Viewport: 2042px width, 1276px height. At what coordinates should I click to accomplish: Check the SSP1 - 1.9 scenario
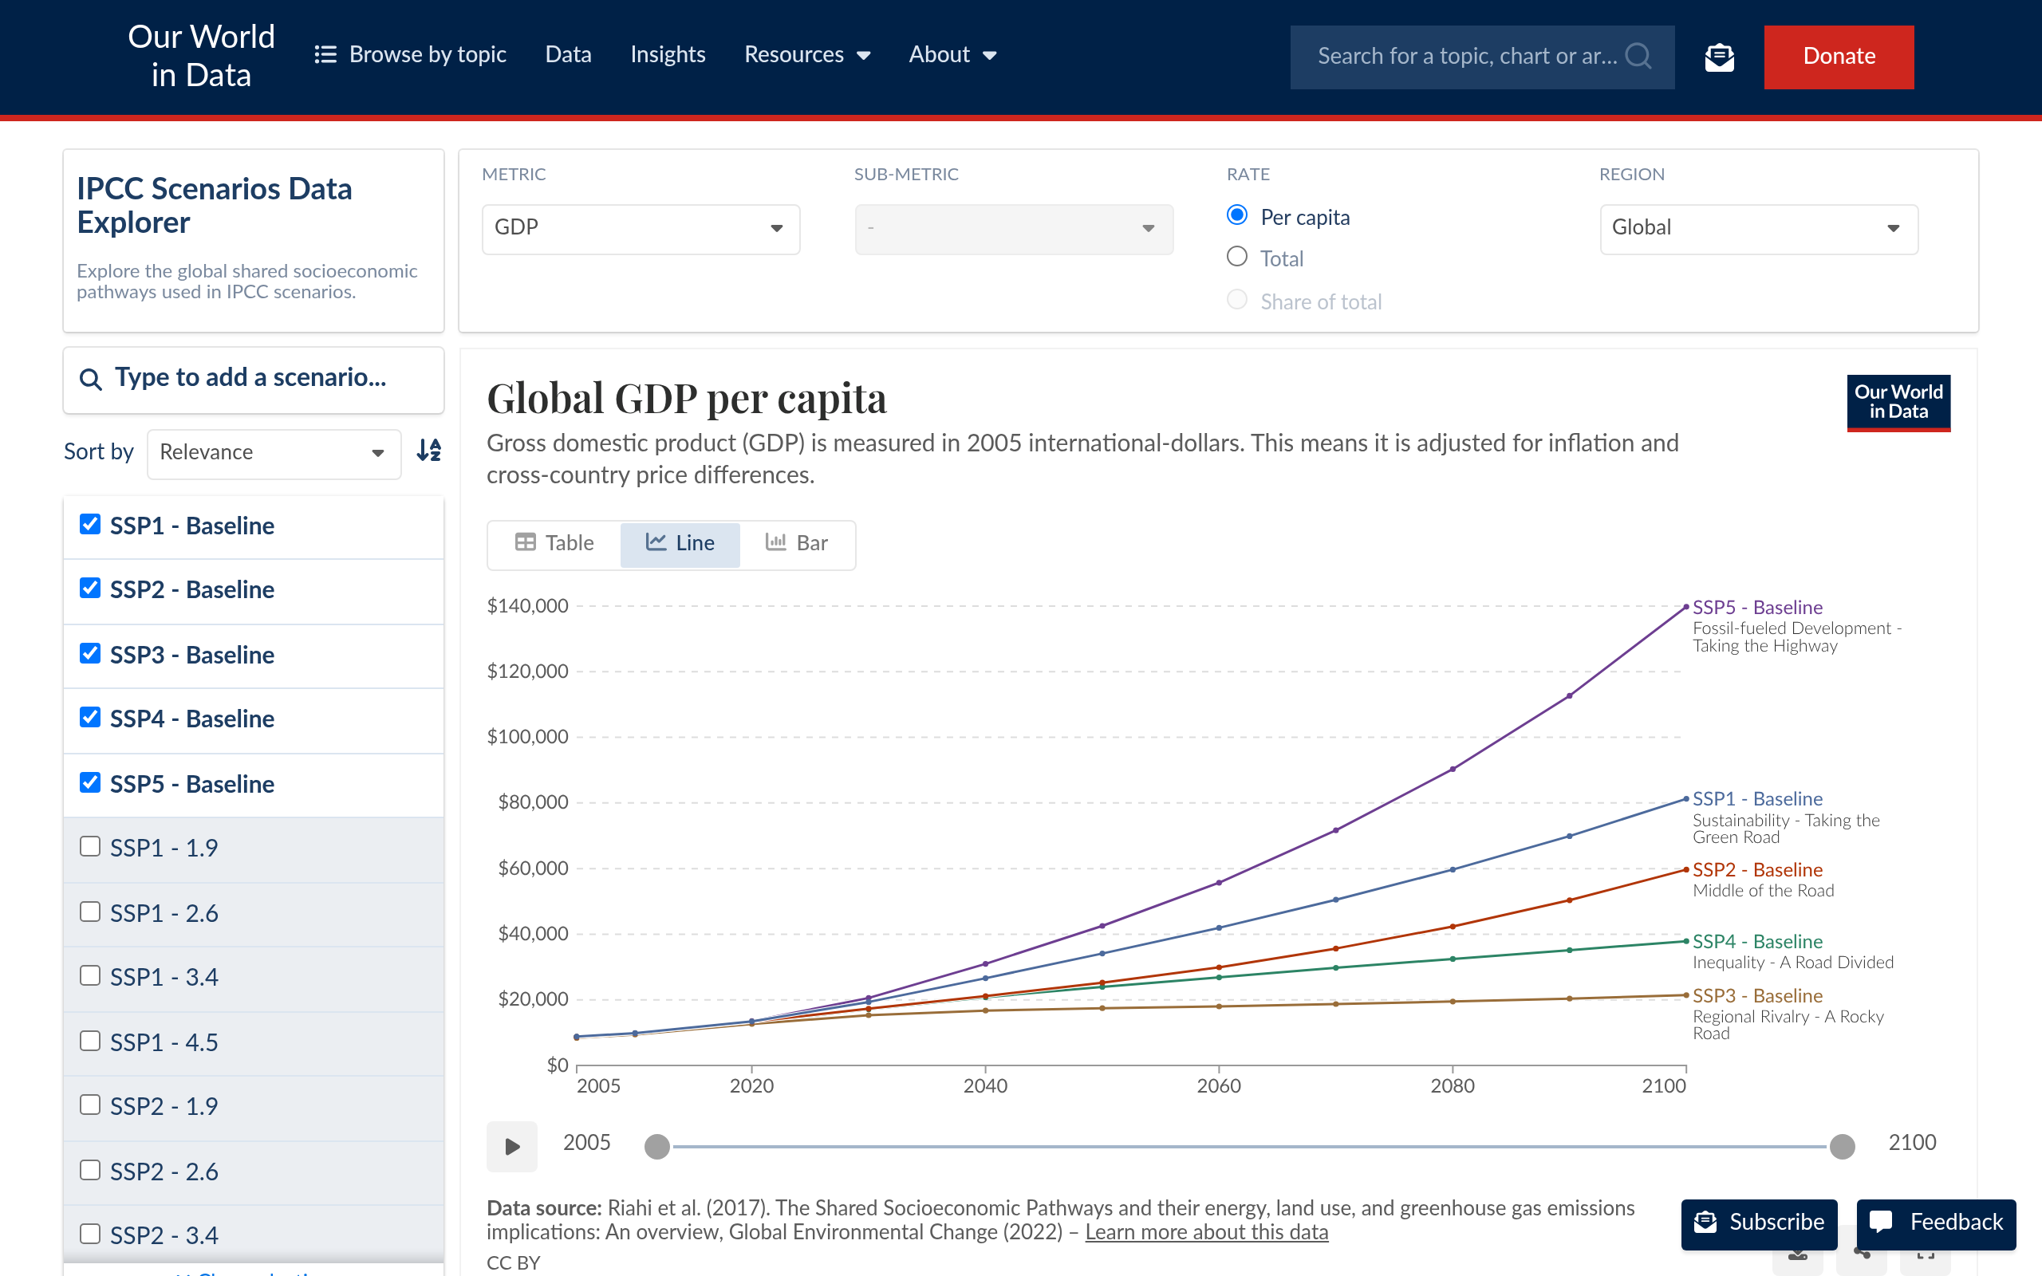90,846
